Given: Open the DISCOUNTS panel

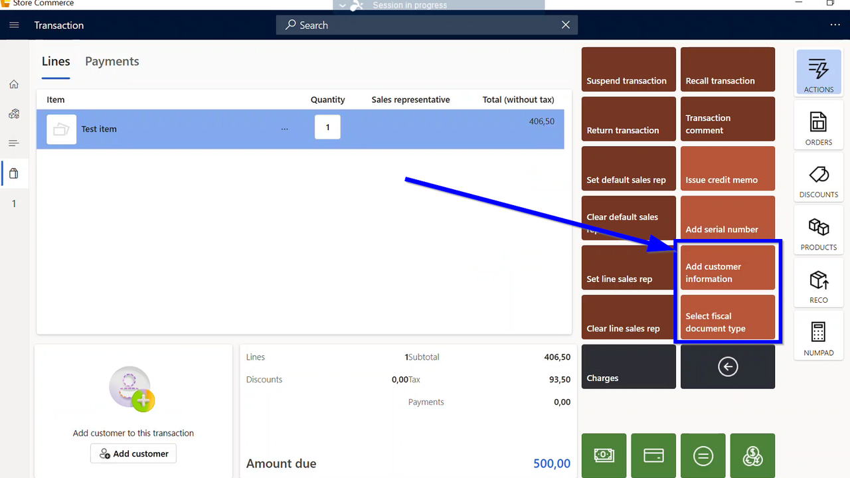Looking at the screenshot, I should click(819, 177).
